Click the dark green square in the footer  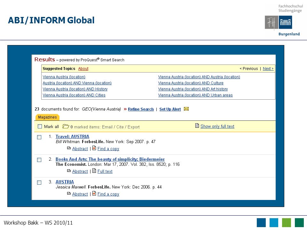pos(299,223)
